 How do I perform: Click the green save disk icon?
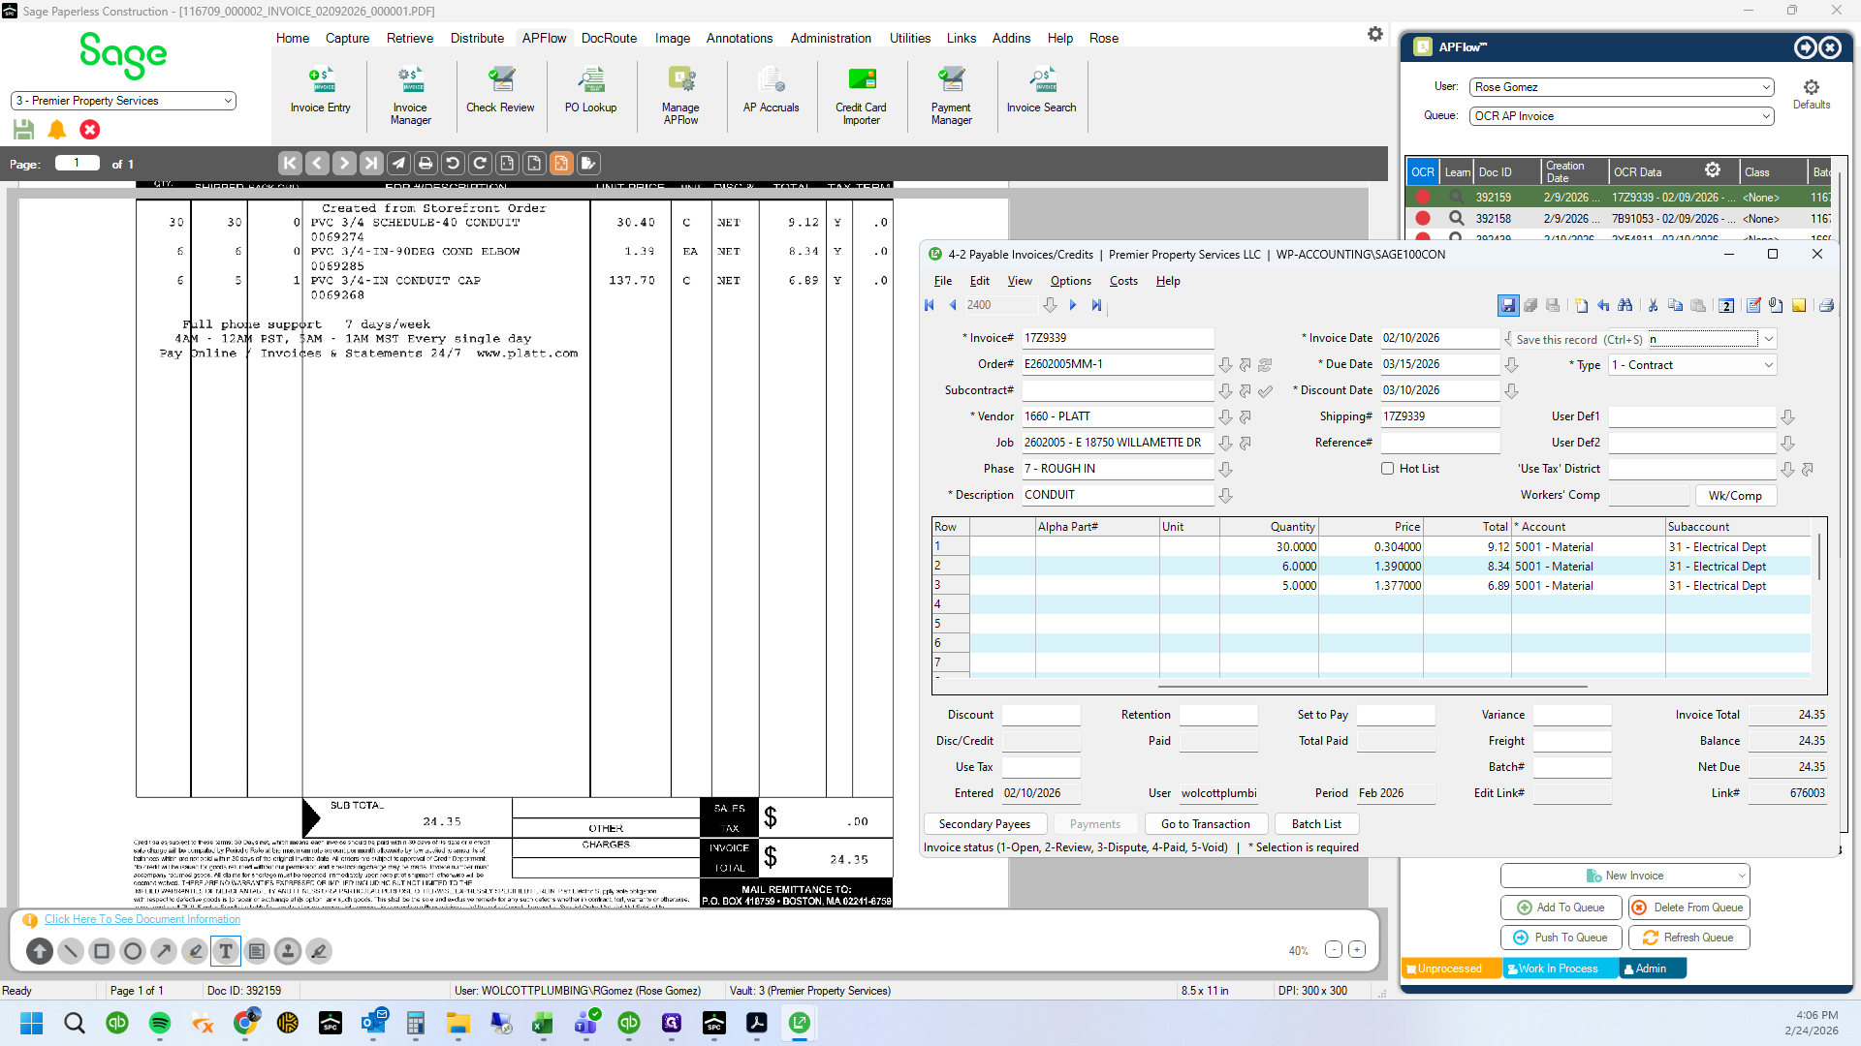click(24, 130)
